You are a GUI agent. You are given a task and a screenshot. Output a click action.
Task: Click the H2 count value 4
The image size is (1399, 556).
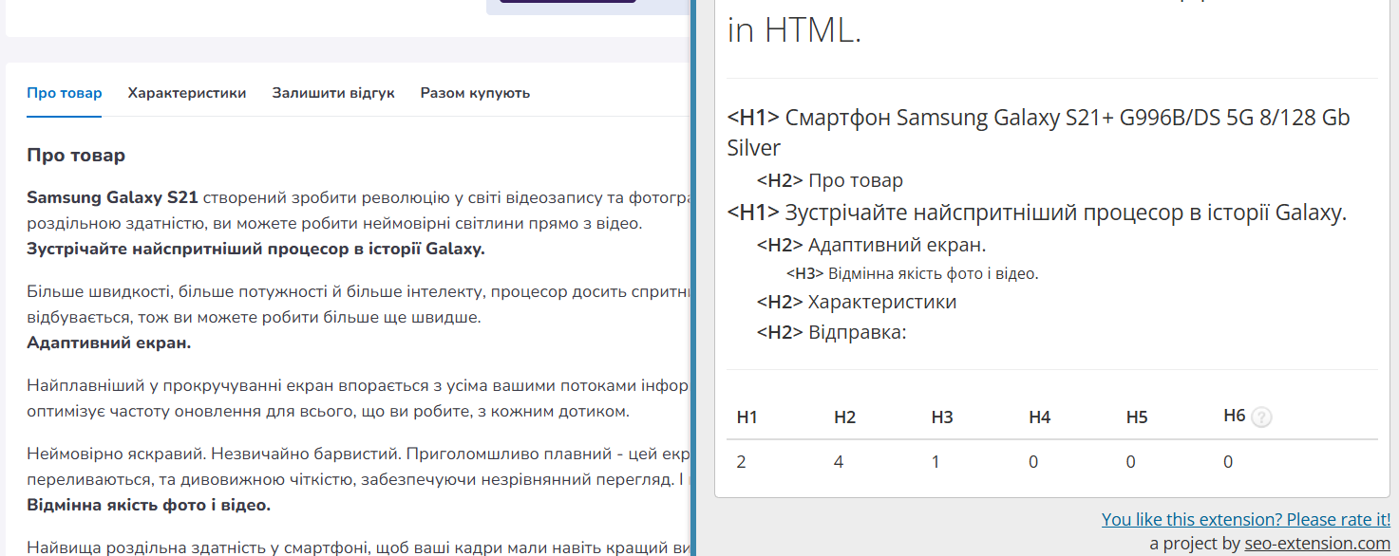click(839, 462)
